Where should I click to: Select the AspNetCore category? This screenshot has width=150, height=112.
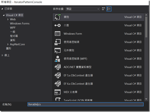point(17,44)
